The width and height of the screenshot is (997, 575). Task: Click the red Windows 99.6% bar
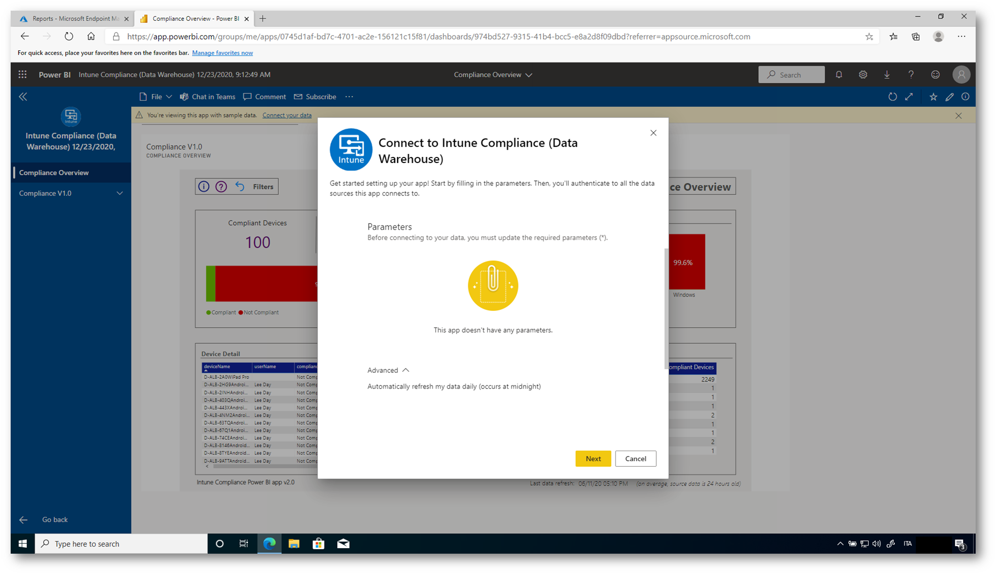coord(687,262)
